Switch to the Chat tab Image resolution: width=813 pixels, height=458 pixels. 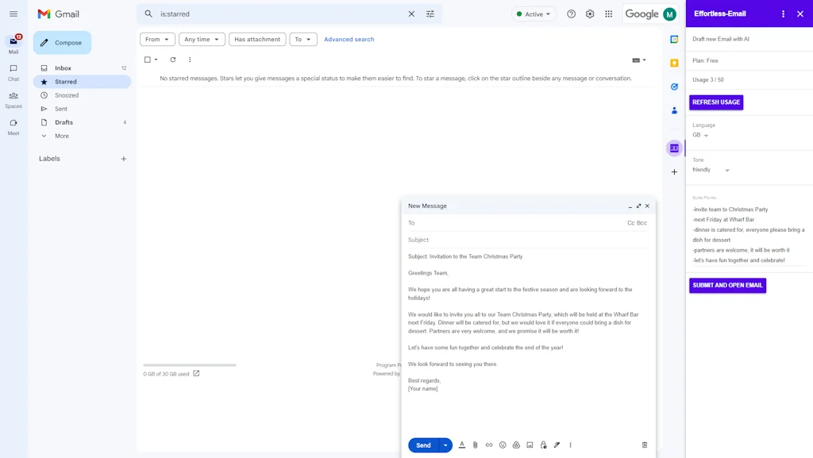click(13, 70)
